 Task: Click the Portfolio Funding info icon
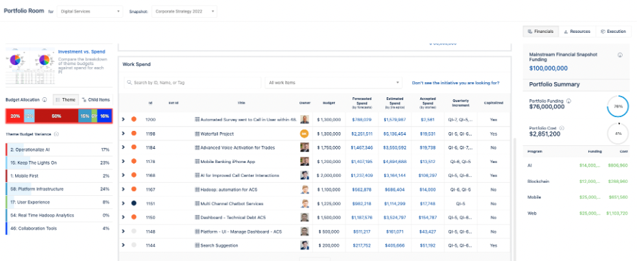tap(568, 101)
